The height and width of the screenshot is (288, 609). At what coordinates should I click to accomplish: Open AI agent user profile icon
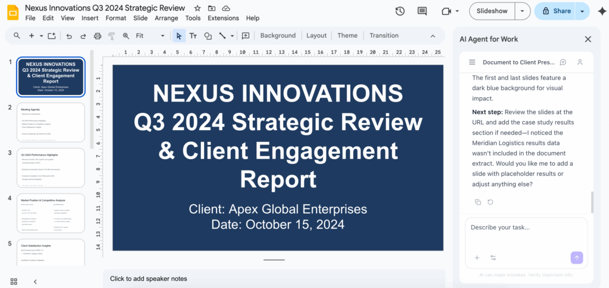[580, 62]
